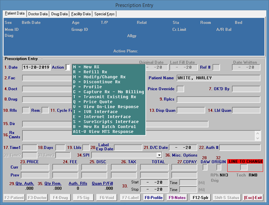269x205 pixels.
Task: Expand the SPI dropdown arrow
Action: [x=159, y=155]
